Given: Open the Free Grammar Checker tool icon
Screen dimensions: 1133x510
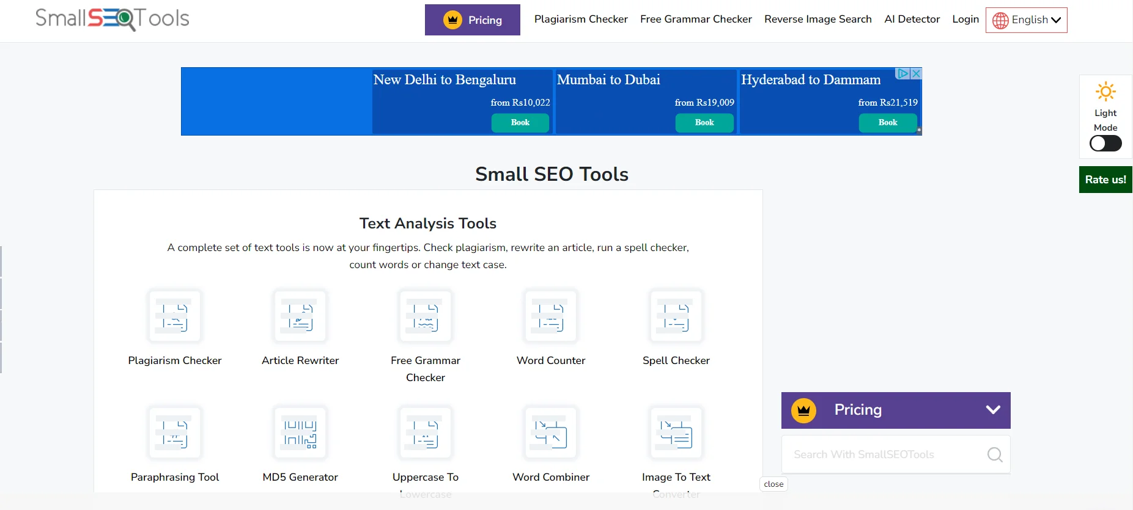Looking at the screenshot, I should [426, 316].
